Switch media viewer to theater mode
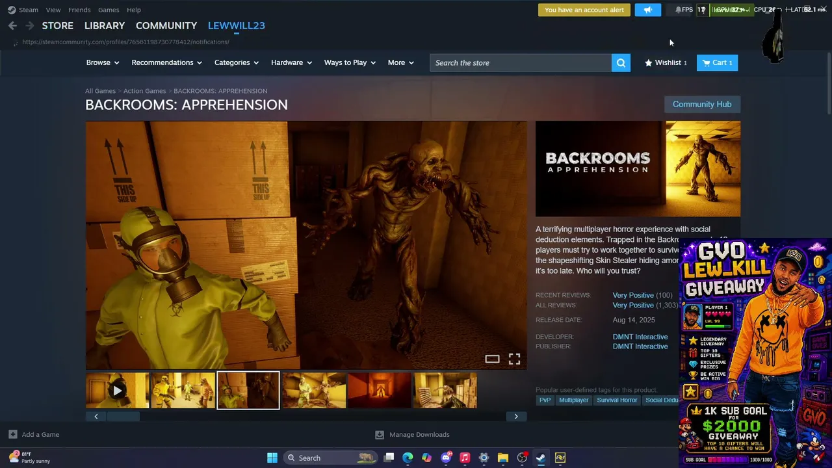This screenshot has width=832, height=468. click(492, 359)
